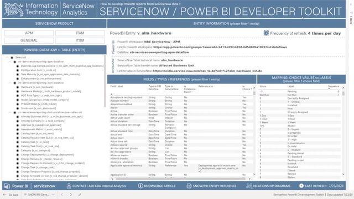354x199 pixels.
Task: Open the Power BI workspace URL link
Action: coord(220,47)
